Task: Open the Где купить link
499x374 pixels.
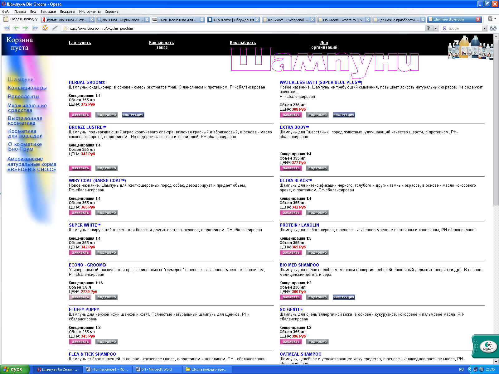Action: [x=80, y=43]
